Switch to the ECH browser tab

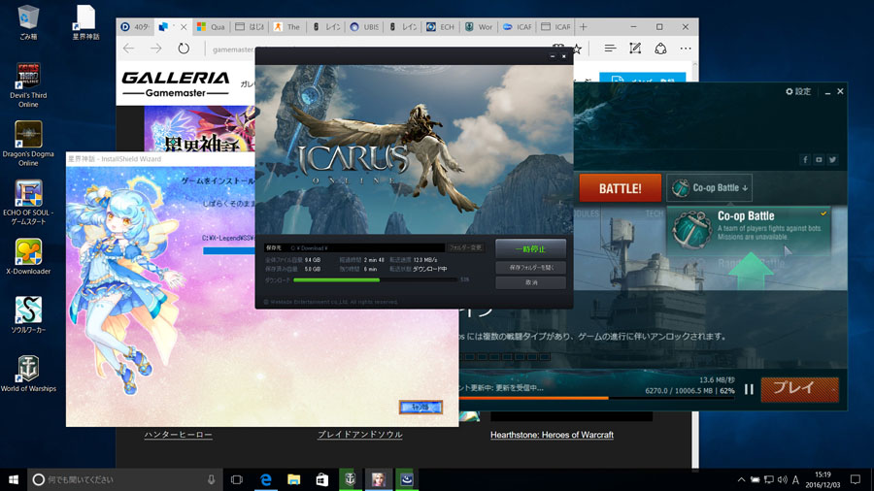pos(444,27)
